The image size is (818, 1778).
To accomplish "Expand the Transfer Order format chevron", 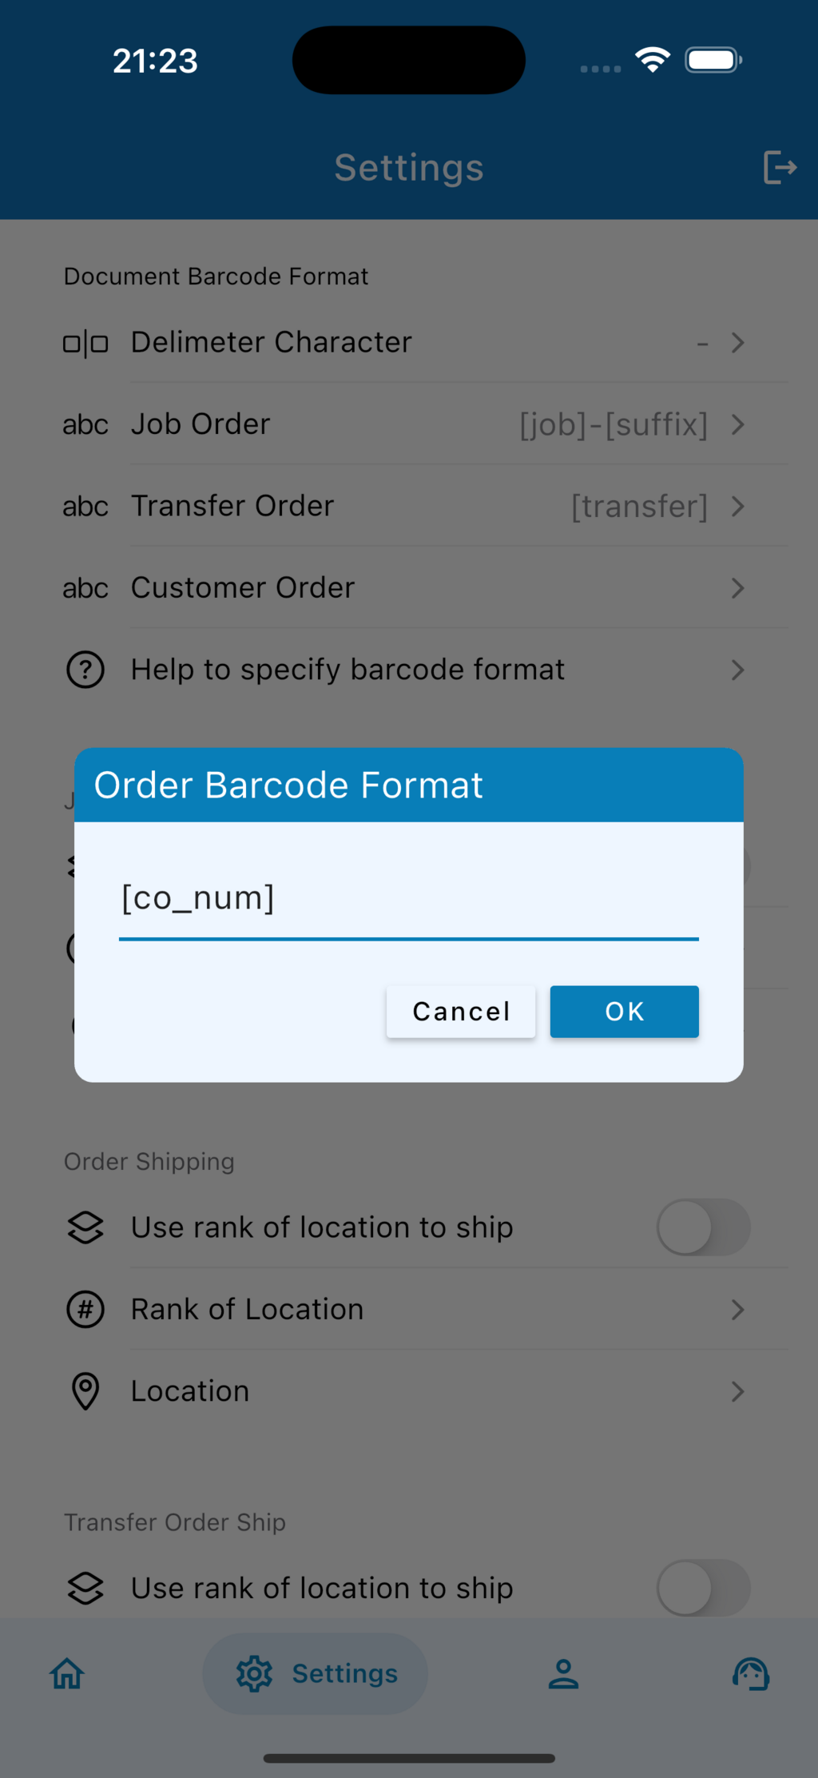I will pos(737,507).
